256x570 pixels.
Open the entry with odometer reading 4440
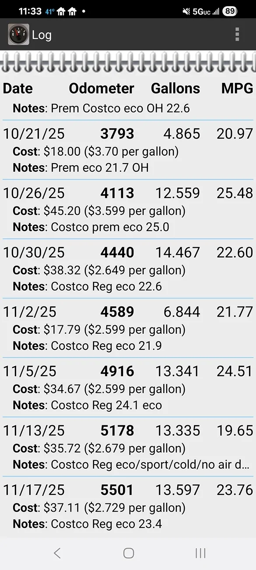128,268
